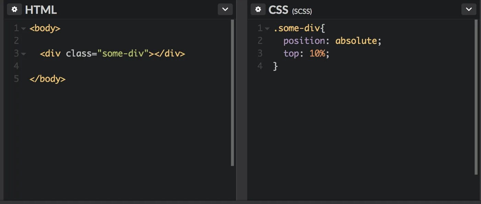481x204 pixels.
Task: Click the HTML panel title
Action: click(41, 10)
